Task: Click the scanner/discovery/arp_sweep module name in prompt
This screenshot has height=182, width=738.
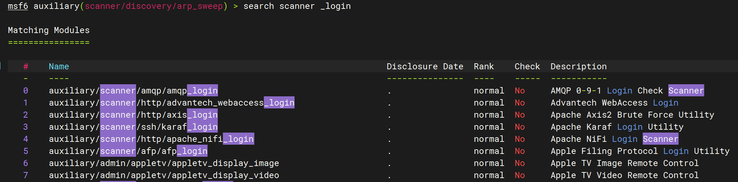Action: click(x=154, y=6)
